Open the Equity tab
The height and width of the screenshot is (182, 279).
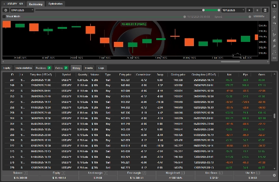(x=7, y=68)
